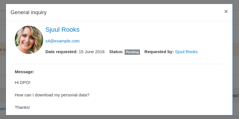Select the 15 June 2018 date text

tap(92, 52)
